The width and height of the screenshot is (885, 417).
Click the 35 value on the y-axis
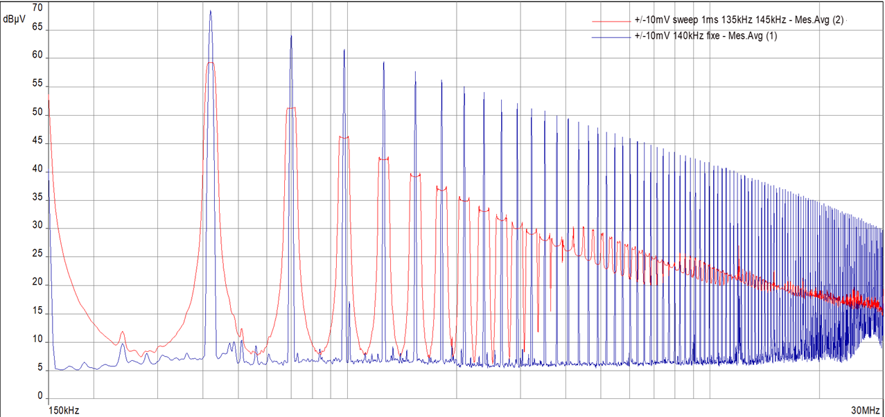[x=37, y=198]
